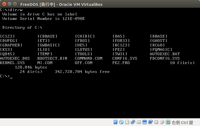
Task: Click the 'Directory of C:\' line
Action: [22, 28]
